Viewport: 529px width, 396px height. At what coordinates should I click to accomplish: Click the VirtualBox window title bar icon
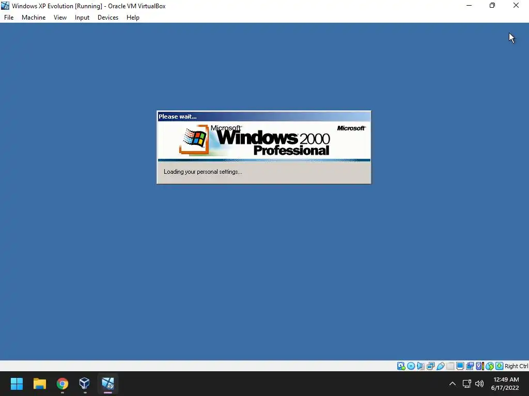(x=5, y=6)
